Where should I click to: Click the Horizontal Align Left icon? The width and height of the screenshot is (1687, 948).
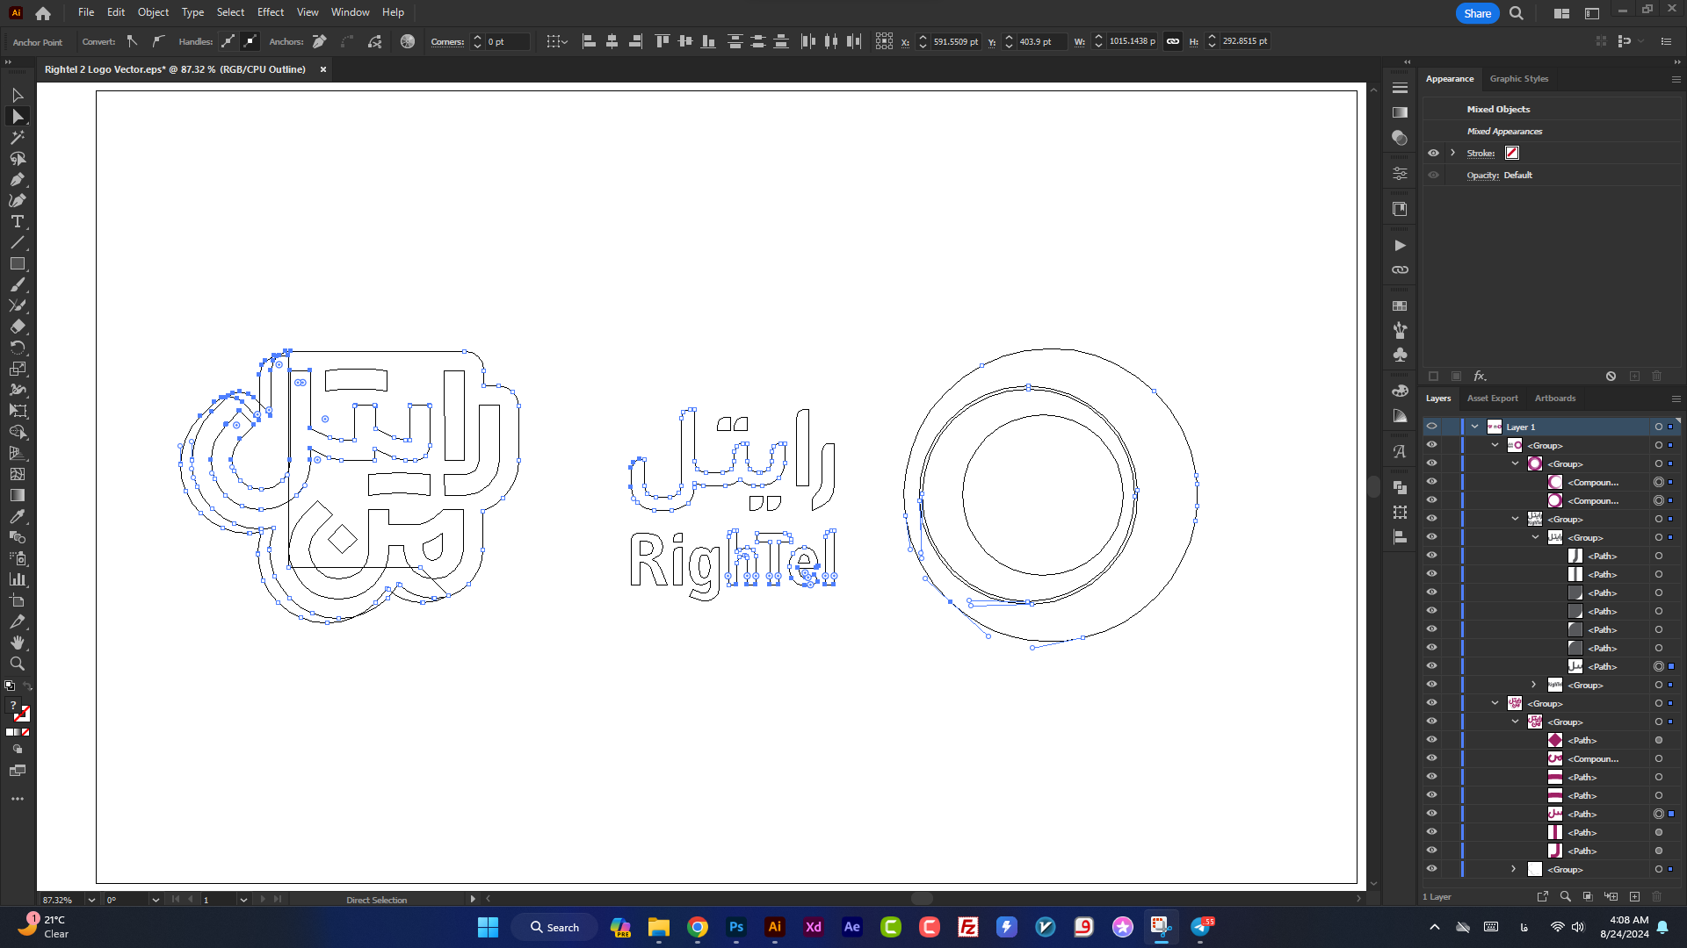[x=589, y=41]
